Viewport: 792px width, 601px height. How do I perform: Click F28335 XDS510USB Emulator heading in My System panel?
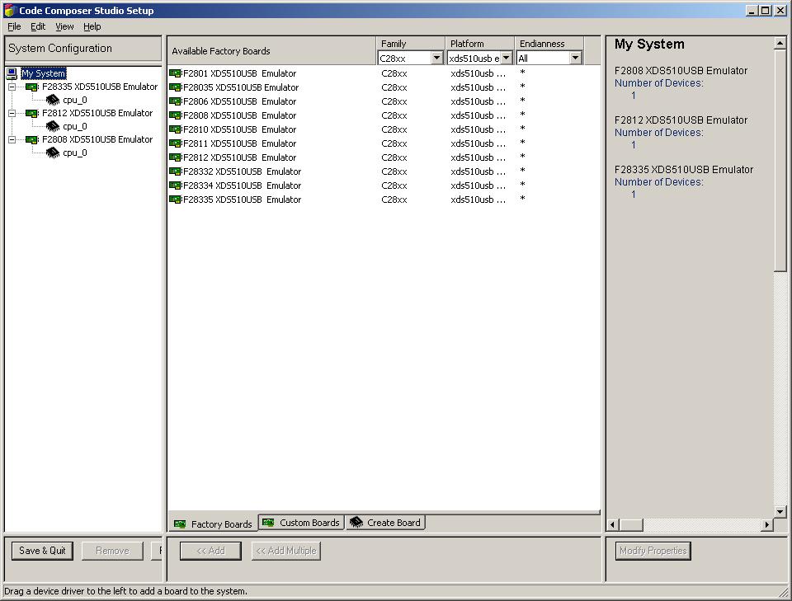click(684, 170)
